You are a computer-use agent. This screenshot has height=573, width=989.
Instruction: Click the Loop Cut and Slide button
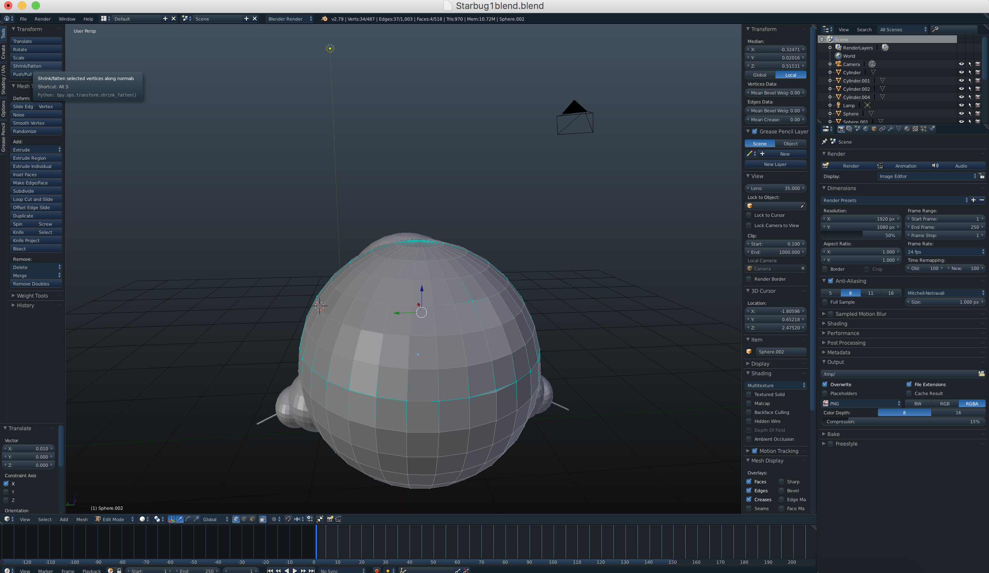(36, 199)
